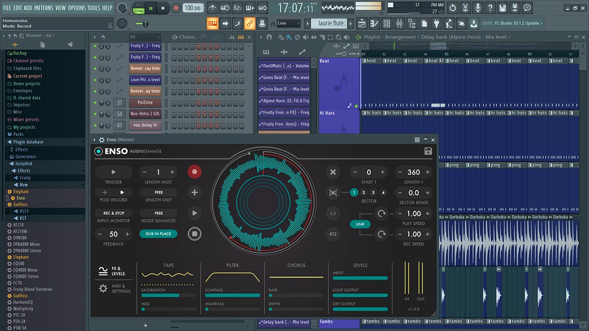The height and width of the screenshot is (331, 589).
Task: Click the Trigger play button in Enso
Action: tap(113, 172)
